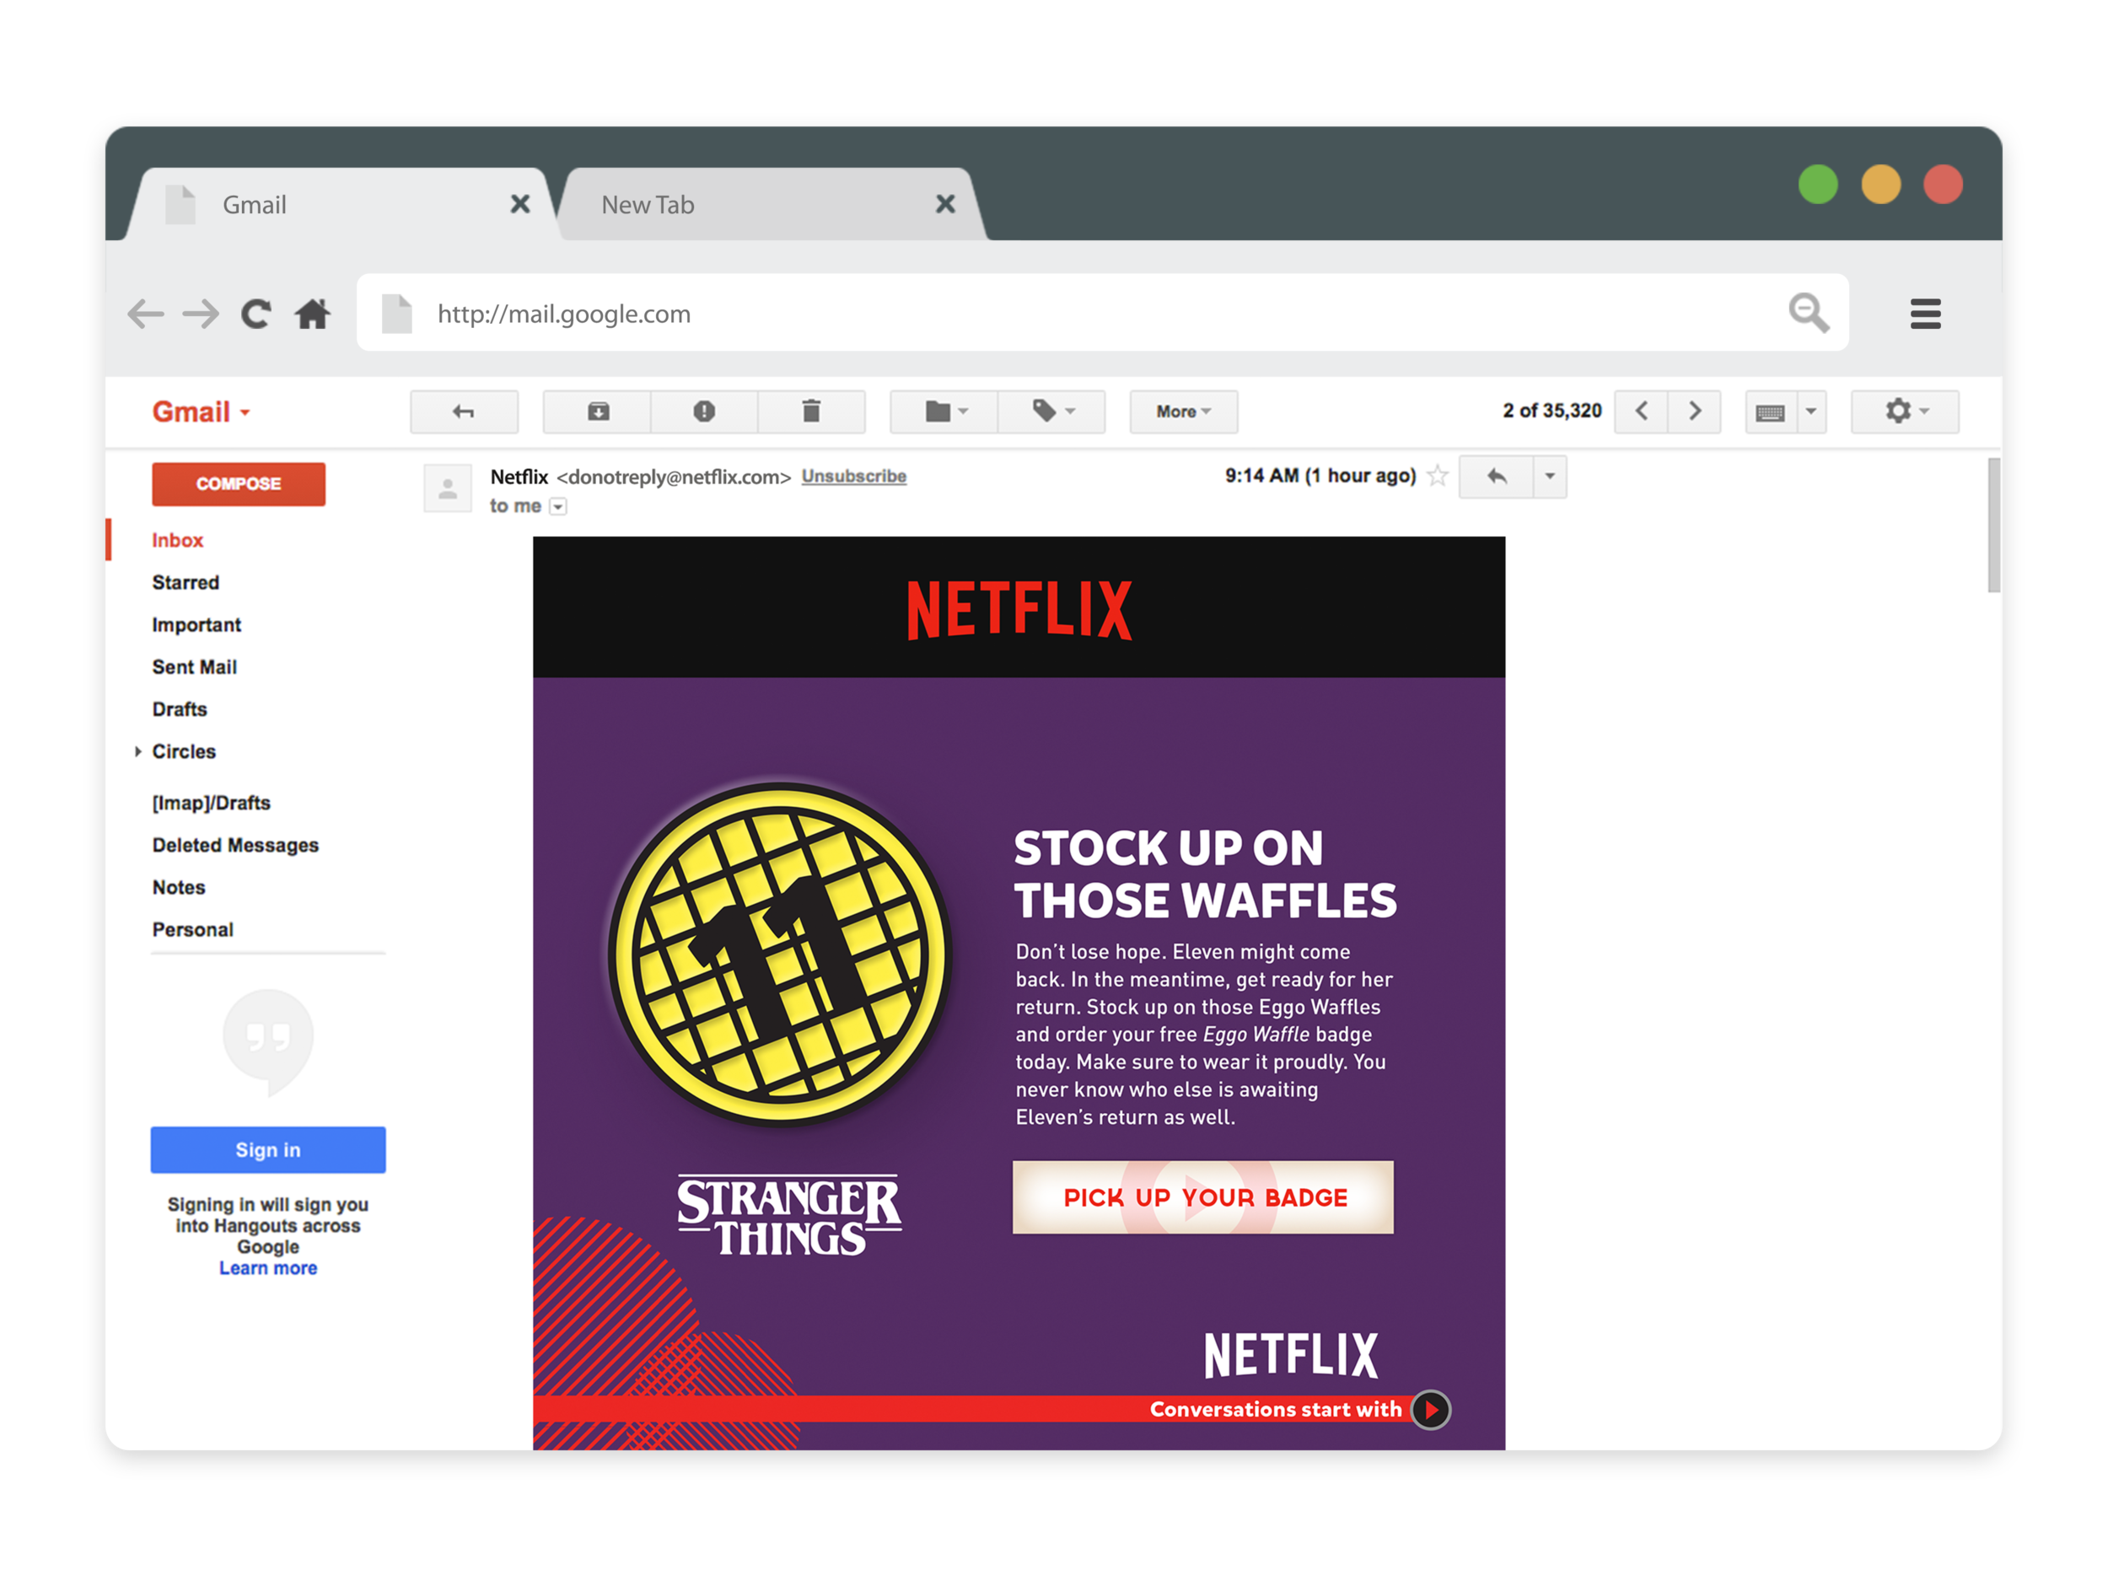The height and width of the screenshot is (1581, 2108).
Task: Report spam with the exclamation icon
Action: (x=704, y=411)
